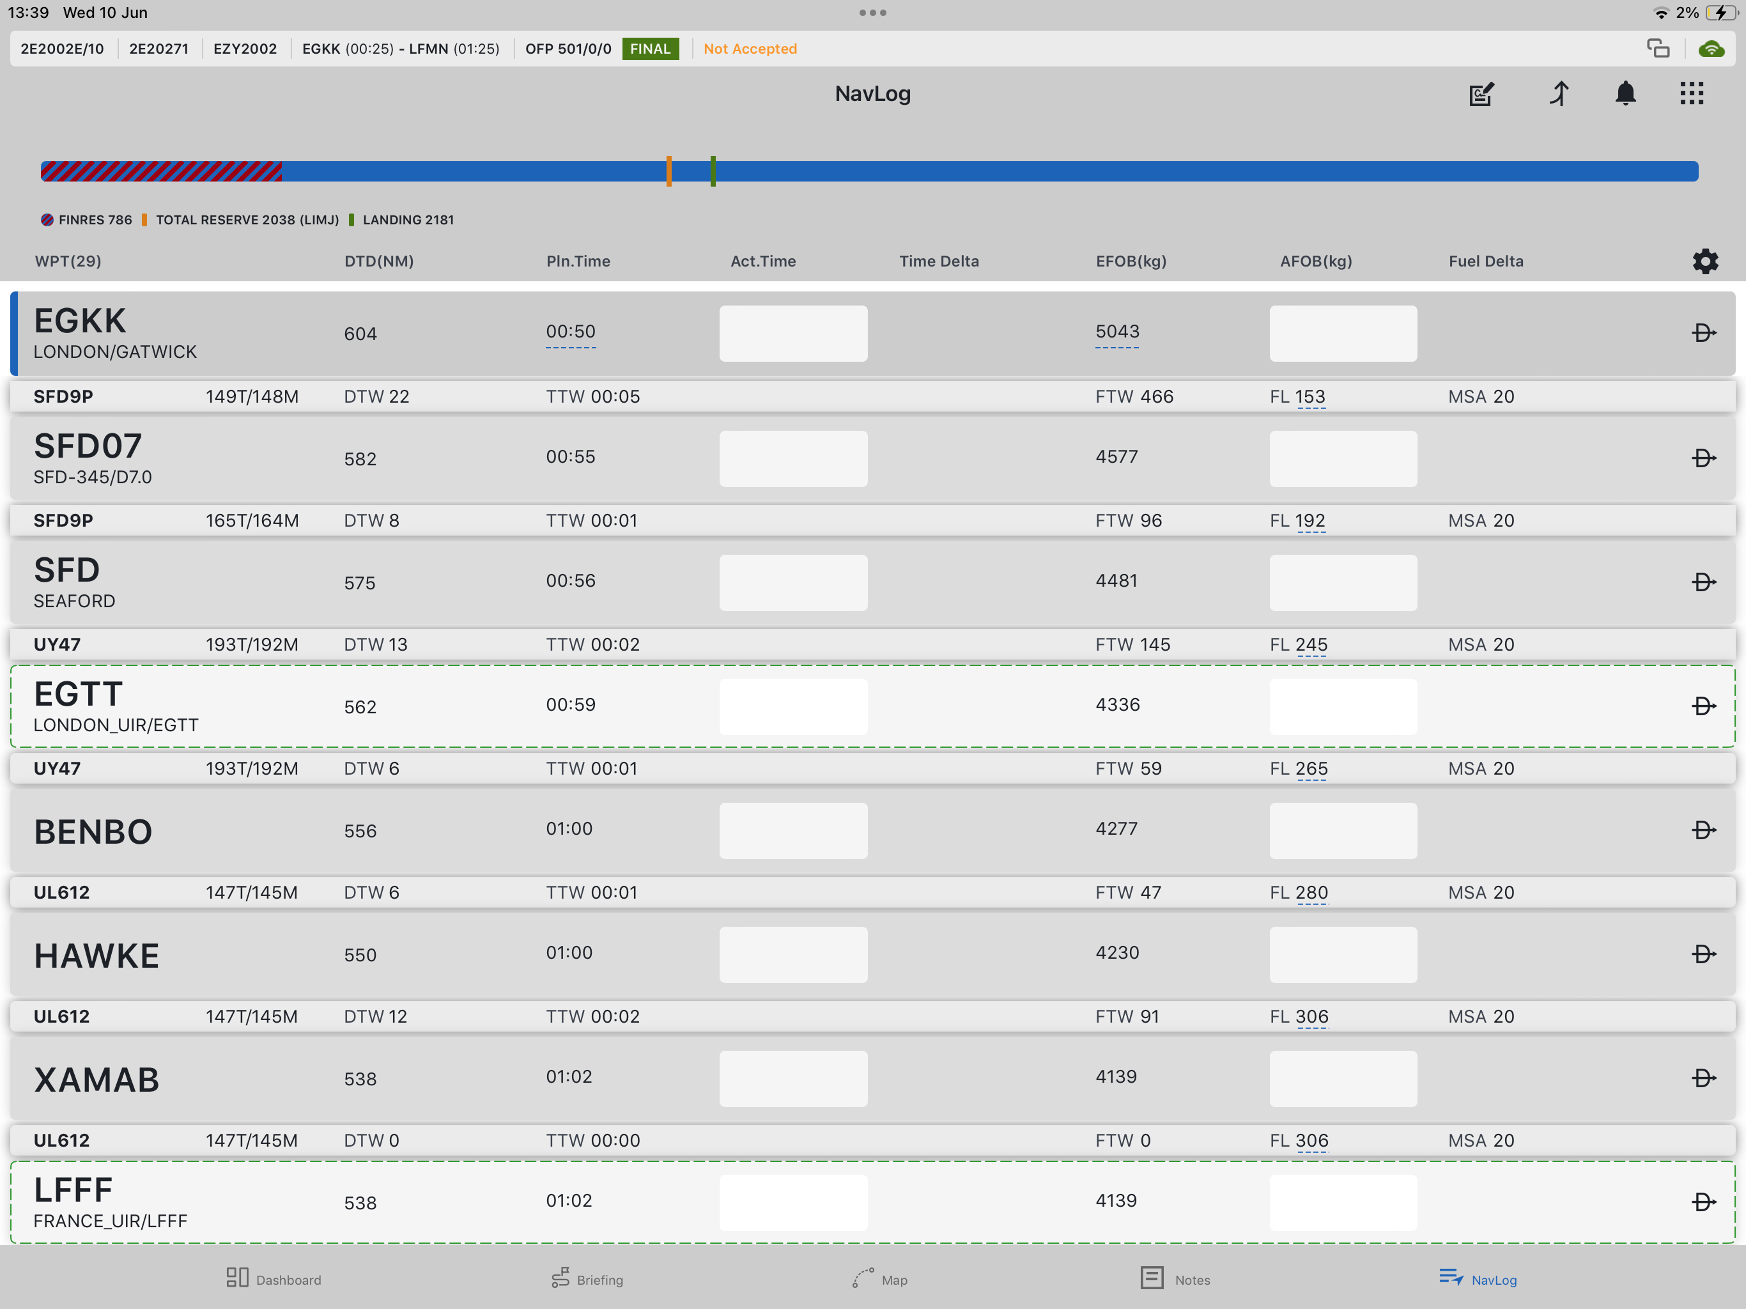Tap Act.Time field for XAMAB
This screenshot has height=1309, width=1746.
pyautogui.click(x=793, y=1078)
